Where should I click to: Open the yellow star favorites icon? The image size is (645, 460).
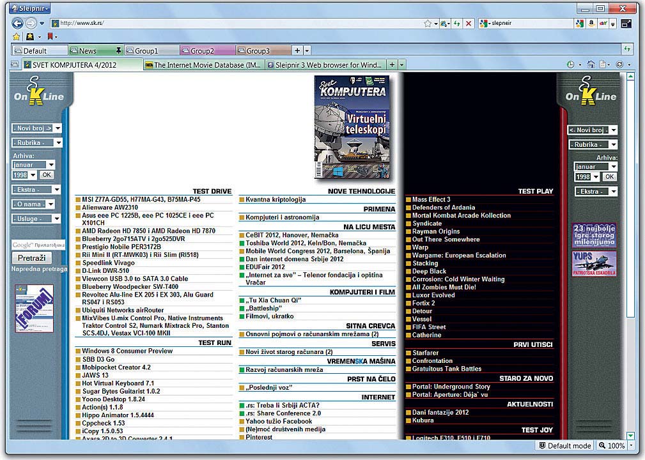pos(16,37)
